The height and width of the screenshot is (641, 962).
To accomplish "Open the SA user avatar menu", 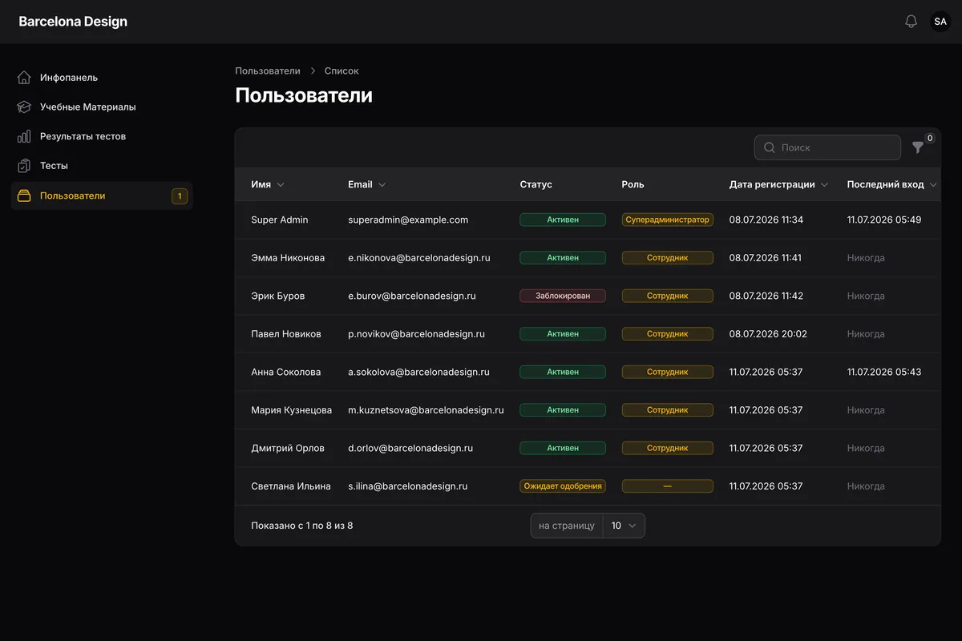I will (x=940, y=22).
